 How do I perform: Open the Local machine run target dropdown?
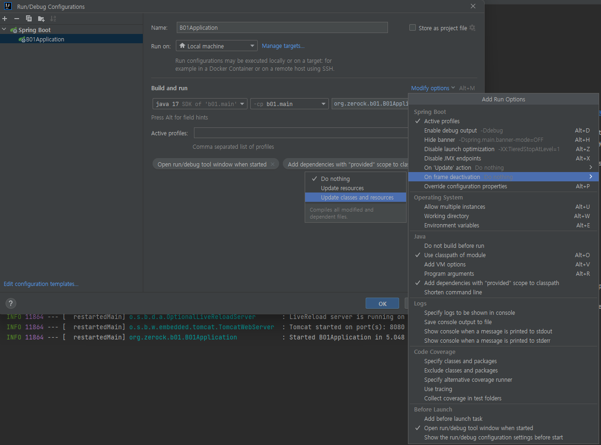pos(216,46)
